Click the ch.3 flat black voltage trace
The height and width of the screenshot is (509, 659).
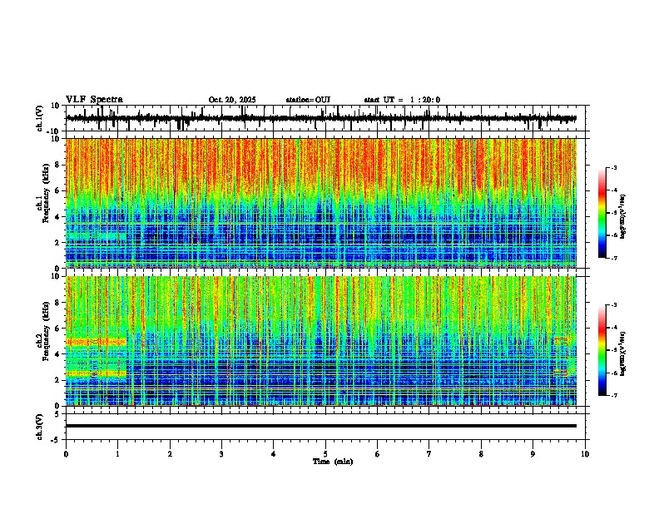[320, 426]
